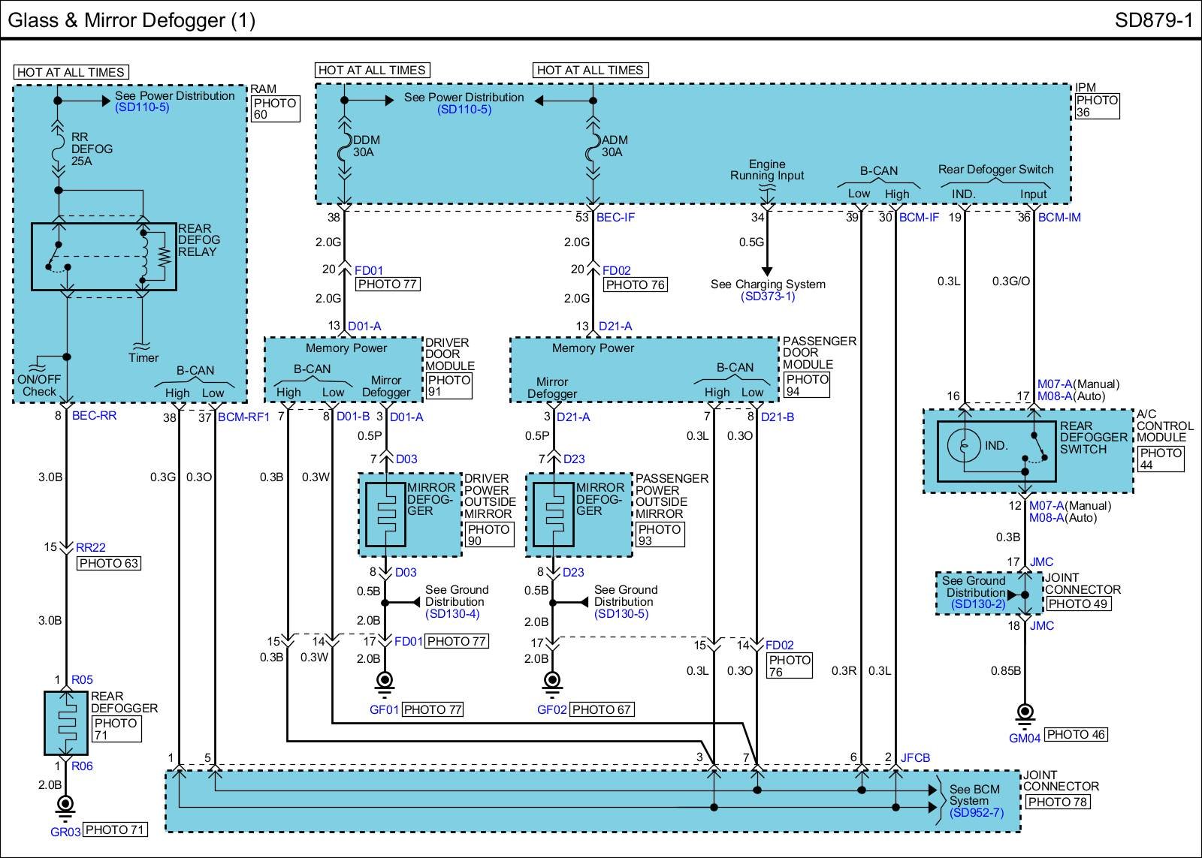Select the driver mirror defogger heating element
The width and height of the screenshot is (1202, 858).
pos(385,514)
